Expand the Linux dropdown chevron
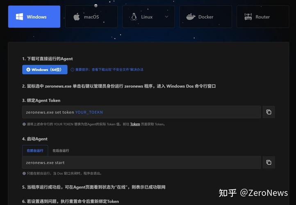 click(x=166, y=17)
